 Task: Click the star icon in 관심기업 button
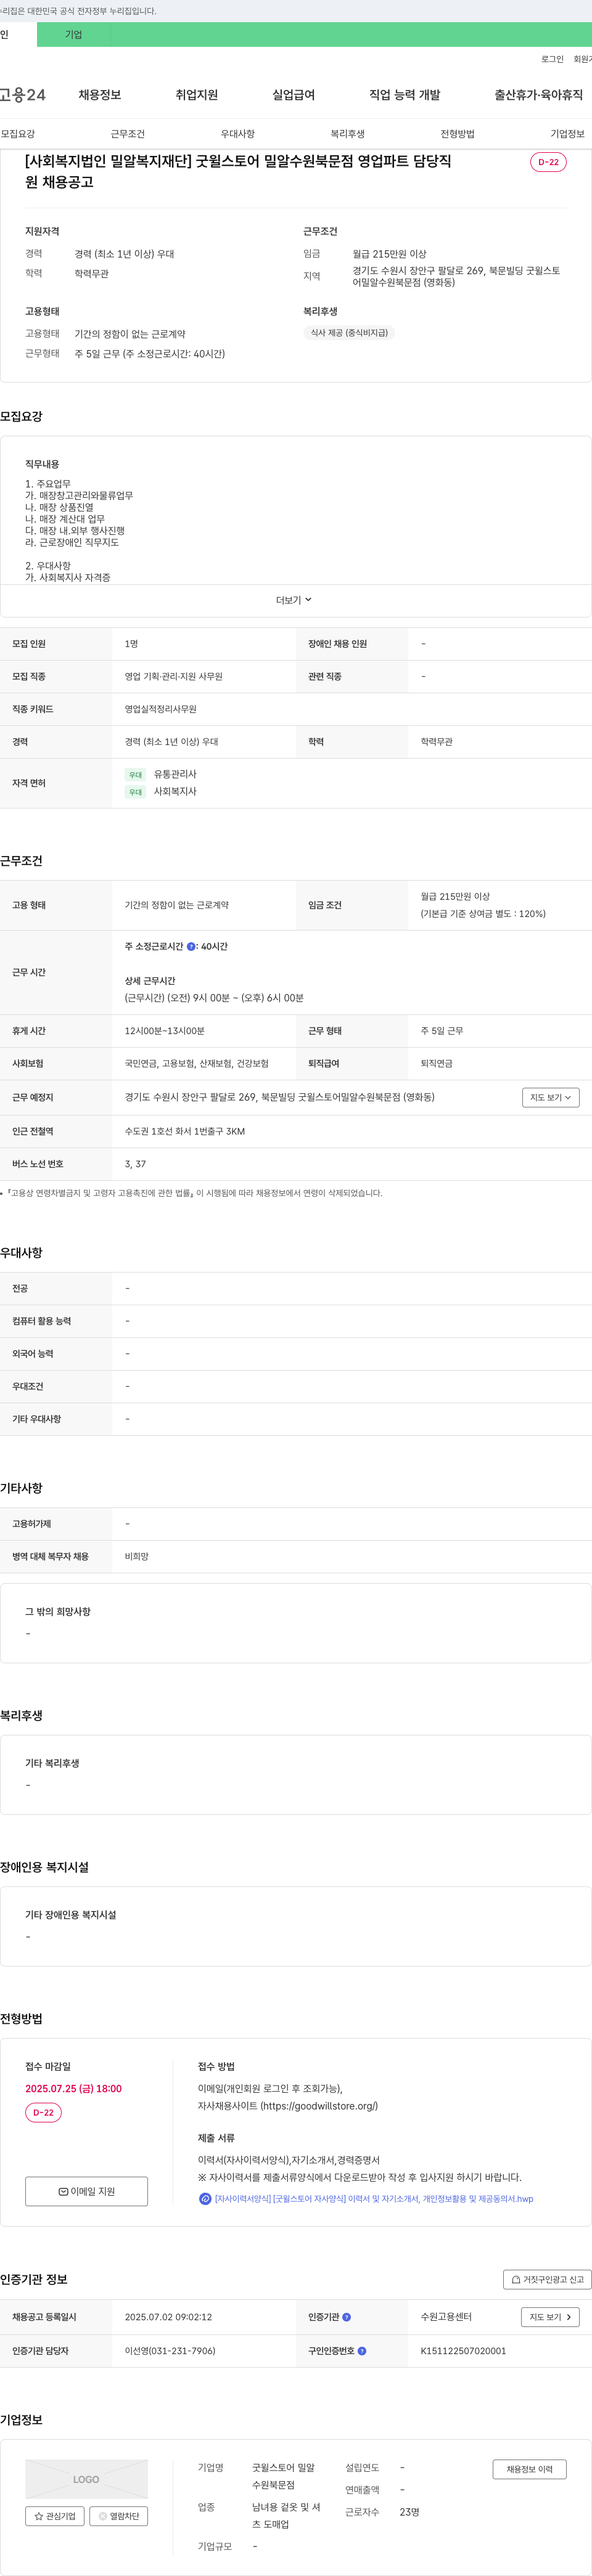click(x=39, y=2516)
